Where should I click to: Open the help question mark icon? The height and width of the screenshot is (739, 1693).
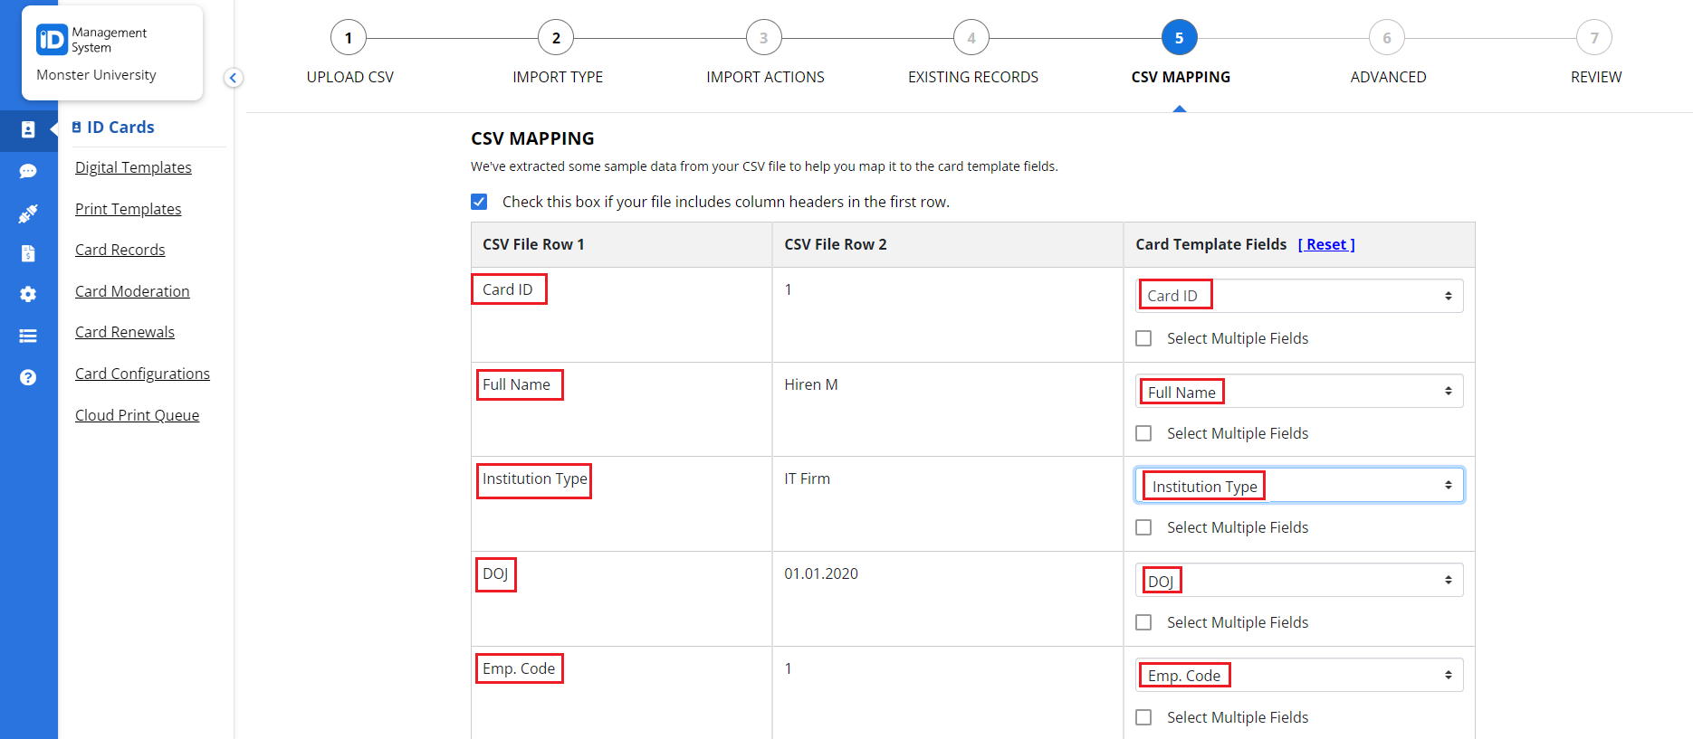(28, 377)
